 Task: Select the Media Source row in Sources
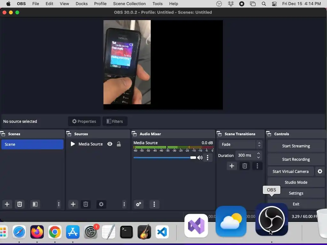pos(98,144)
